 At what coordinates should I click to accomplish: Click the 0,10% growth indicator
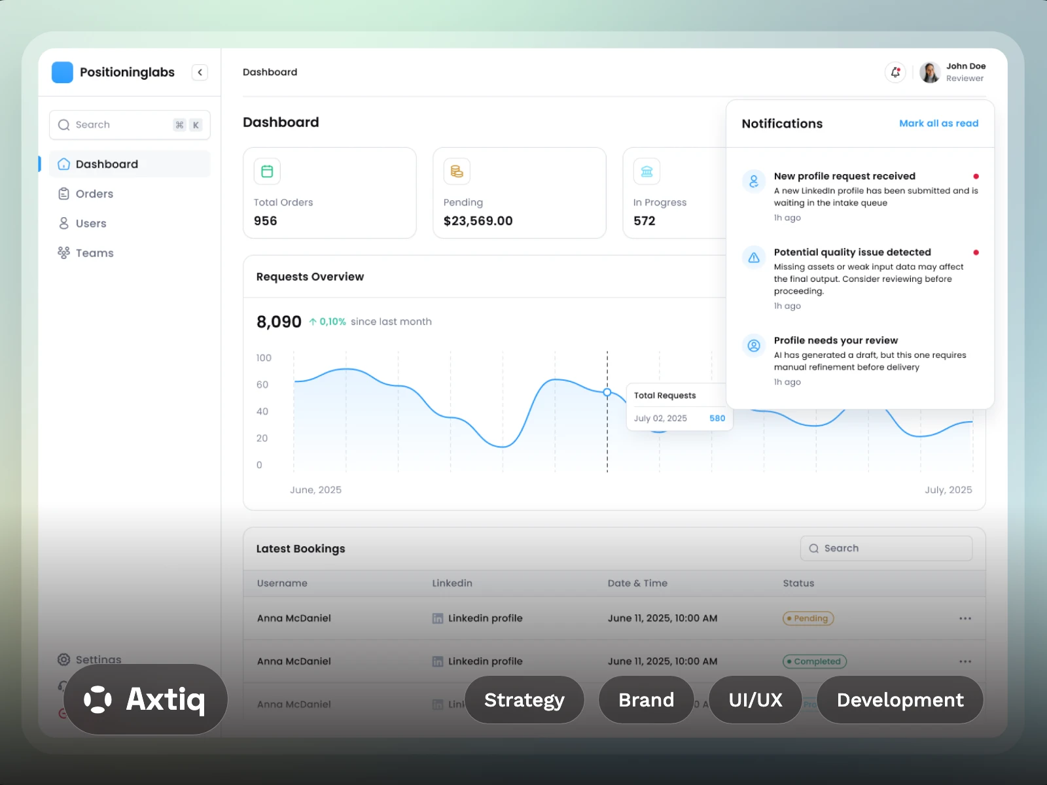[x=327, y=322]
